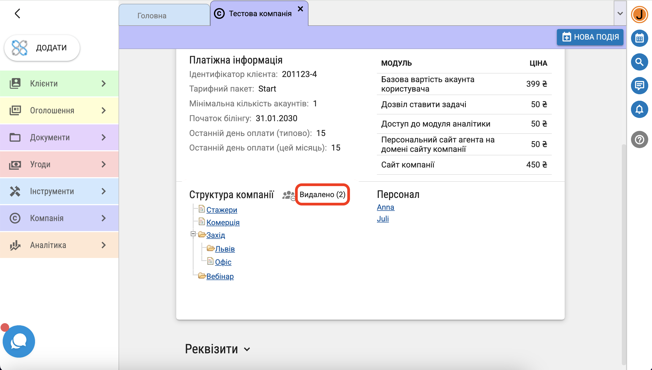Switch to the Головна tab

(x=152, y=16)
